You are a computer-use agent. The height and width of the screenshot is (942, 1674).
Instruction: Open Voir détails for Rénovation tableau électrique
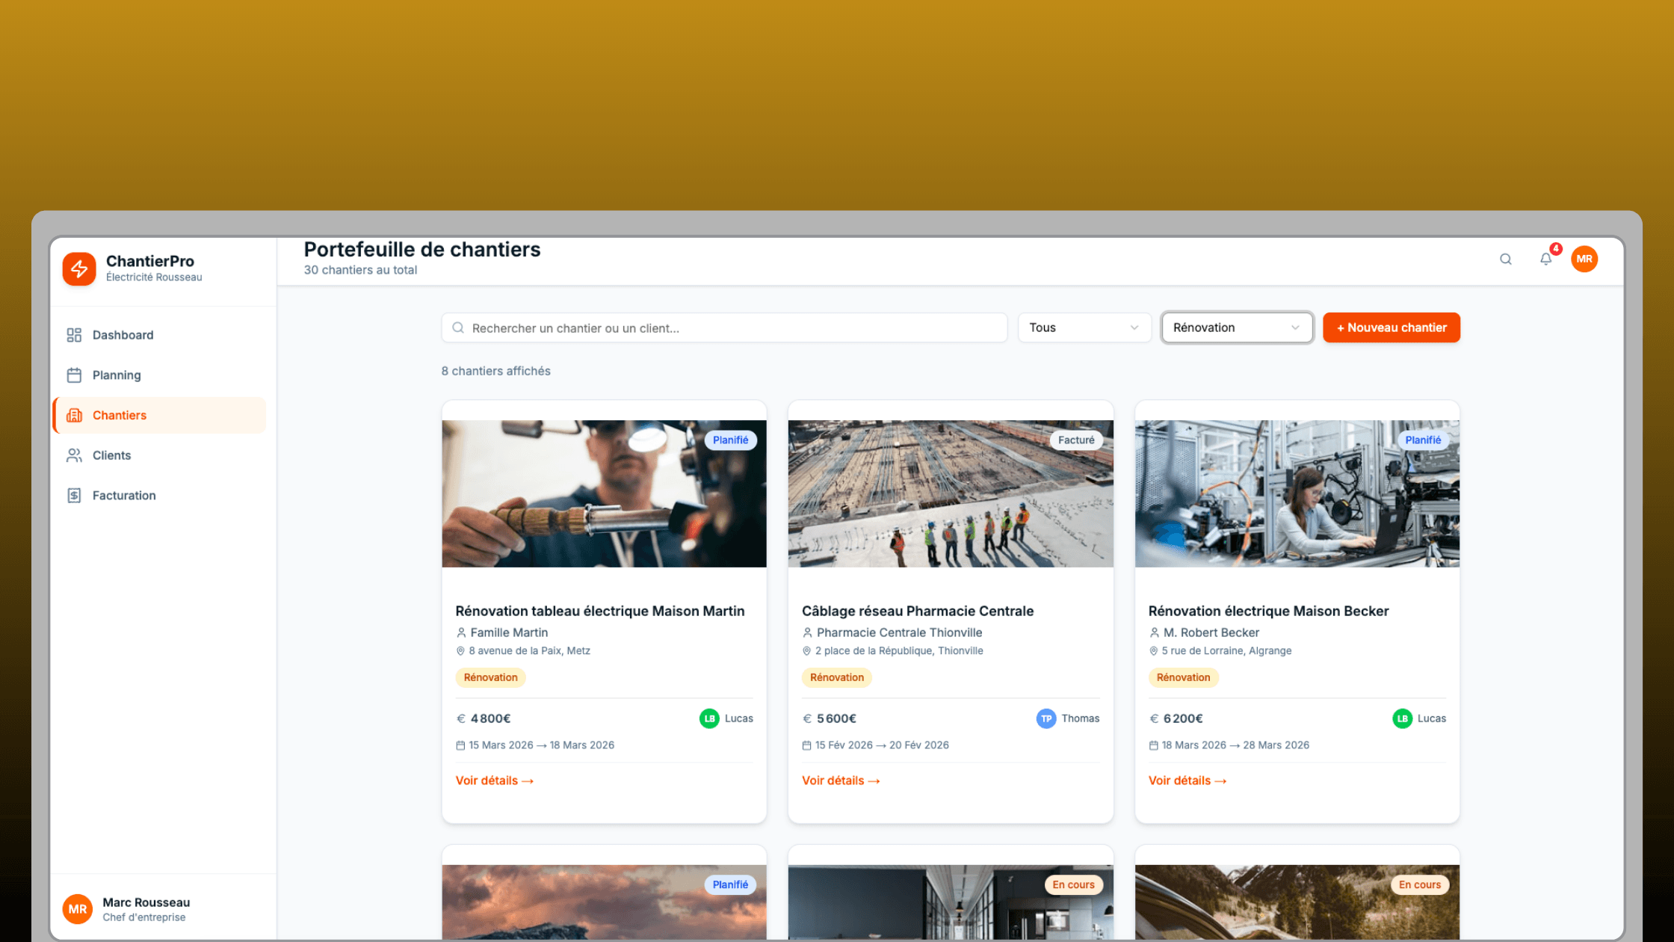tap(494, 781)
